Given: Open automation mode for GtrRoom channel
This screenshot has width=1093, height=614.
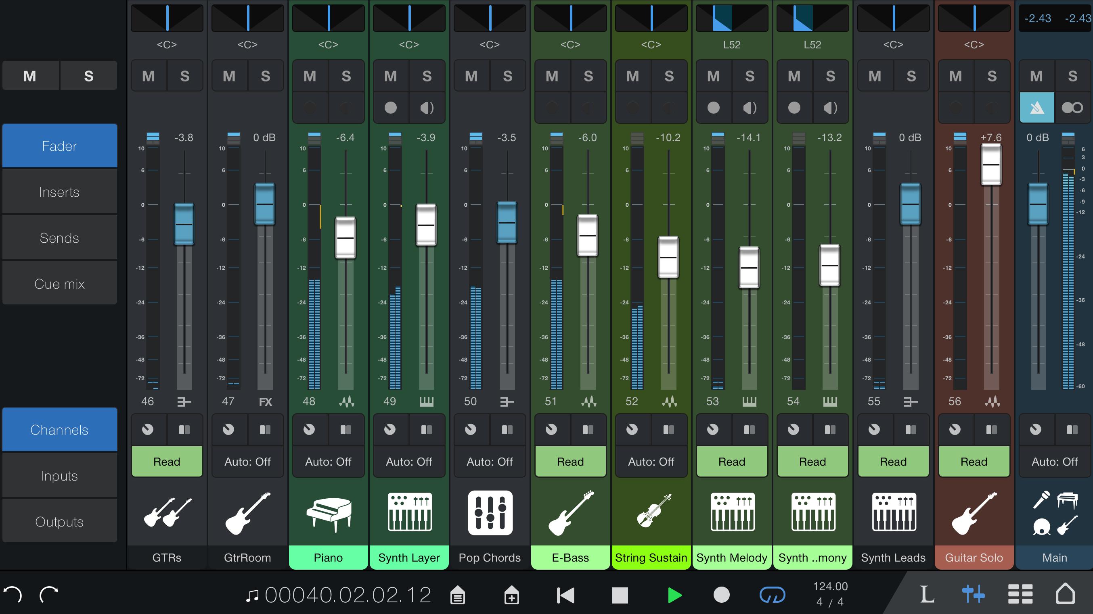Looking at the screenshot, I should point(247,462).
